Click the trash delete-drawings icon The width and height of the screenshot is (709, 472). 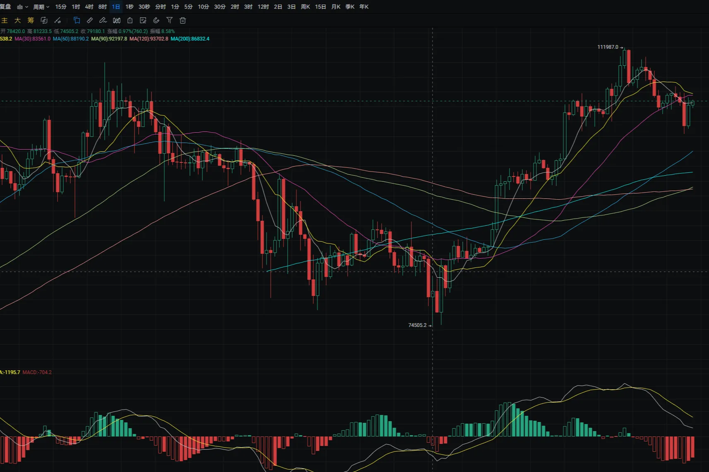183,20
